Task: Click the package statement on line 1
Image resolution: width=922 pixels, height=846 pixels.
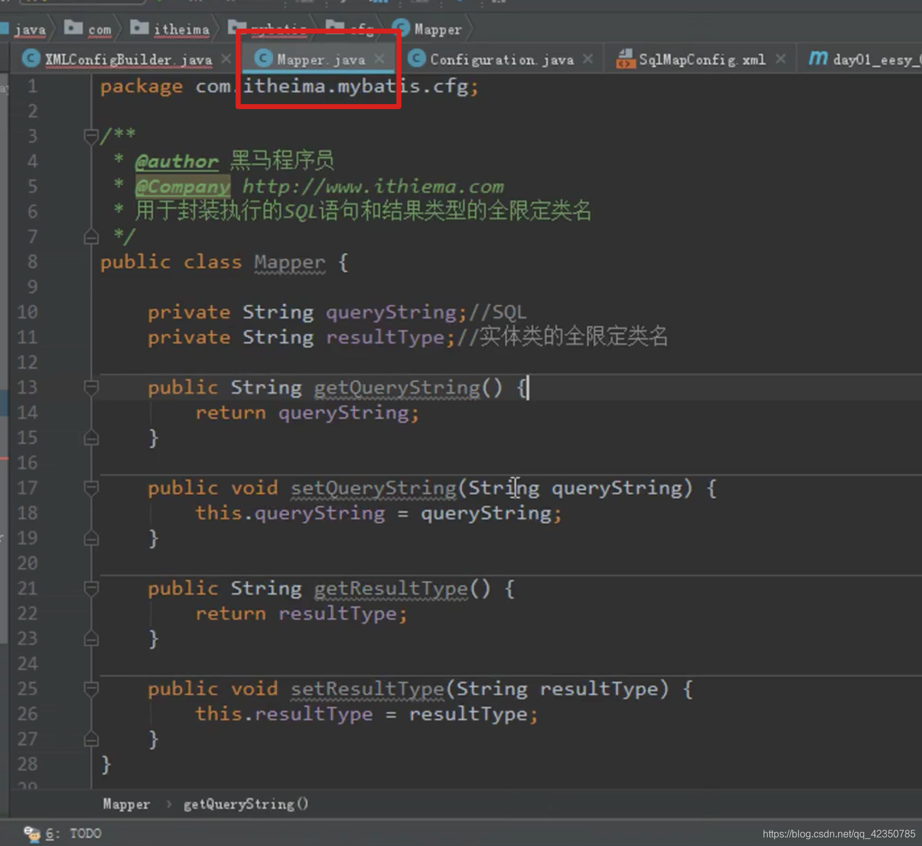Action: point(289,86)
